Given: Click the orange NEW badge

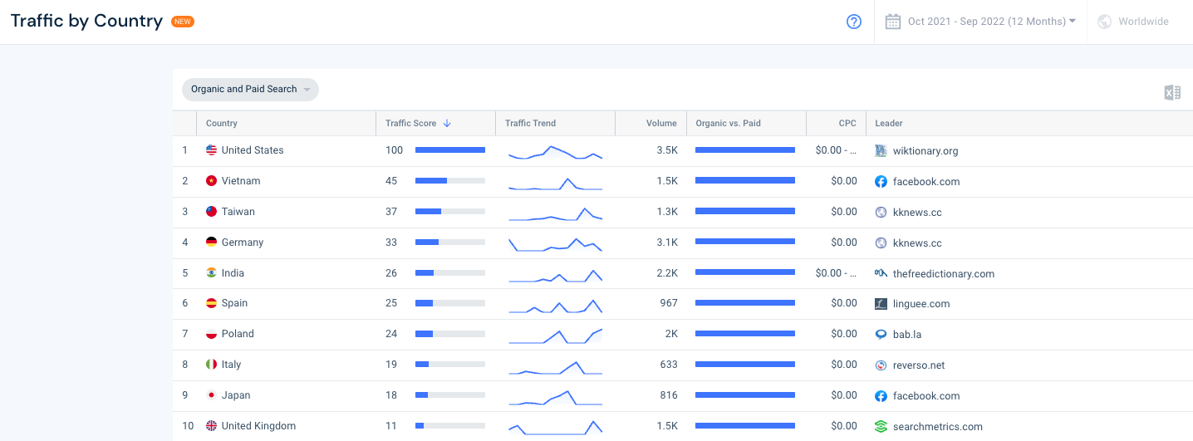Looking at the screenshot, I should click(x=183, y=22).
